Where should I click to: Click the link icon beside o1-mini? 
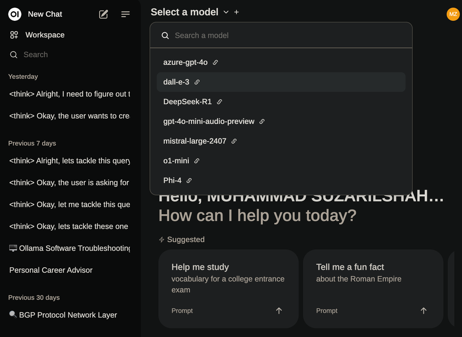tap(197, 161)
